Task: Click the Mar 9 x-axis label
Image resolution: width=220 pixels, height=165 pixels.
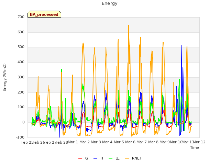Action: pyautogui.click(x=165, y=142)
